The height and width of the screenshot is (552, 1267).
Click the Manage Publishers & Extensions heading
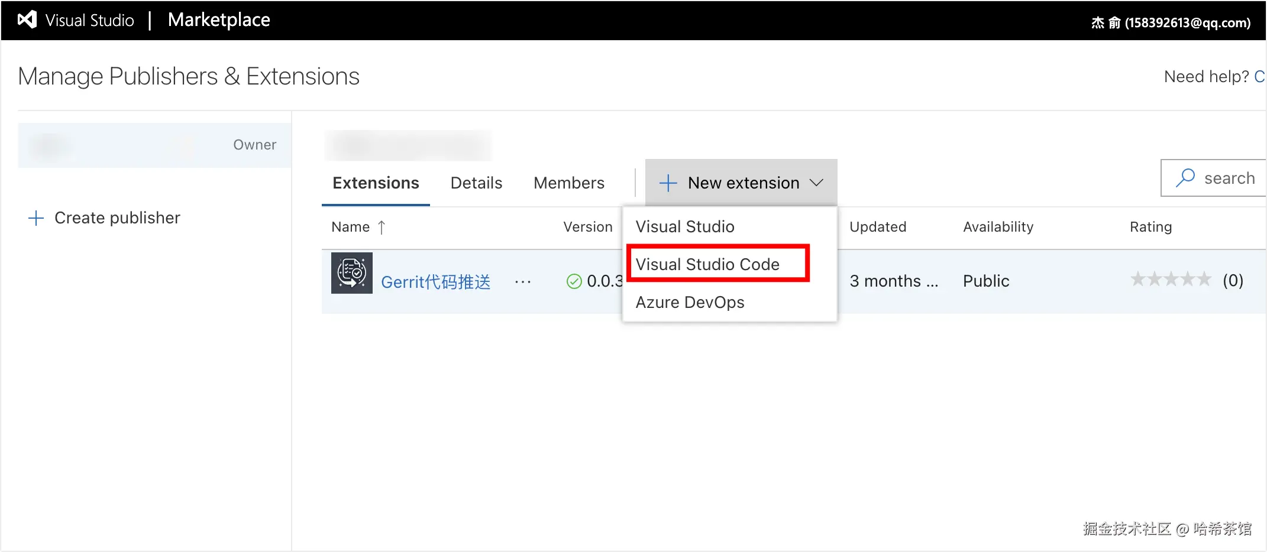coord(189,76)
